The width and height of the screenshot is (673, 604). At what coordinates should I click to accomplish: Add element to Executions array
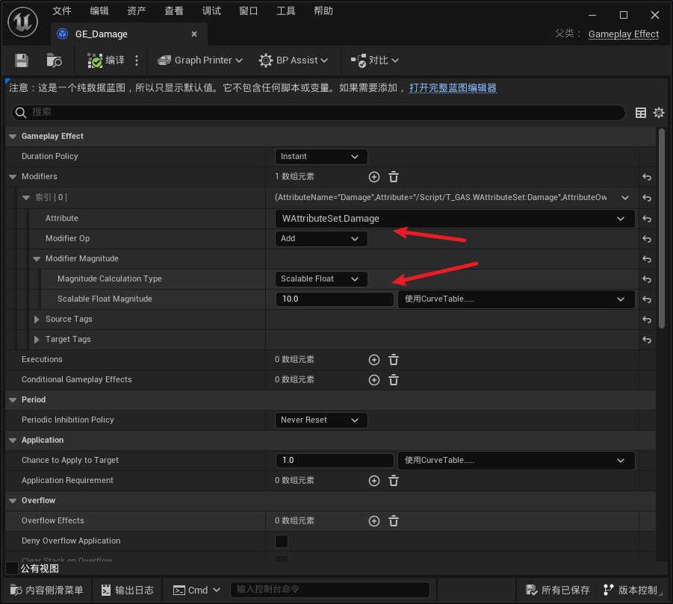(x=374, y=360)
